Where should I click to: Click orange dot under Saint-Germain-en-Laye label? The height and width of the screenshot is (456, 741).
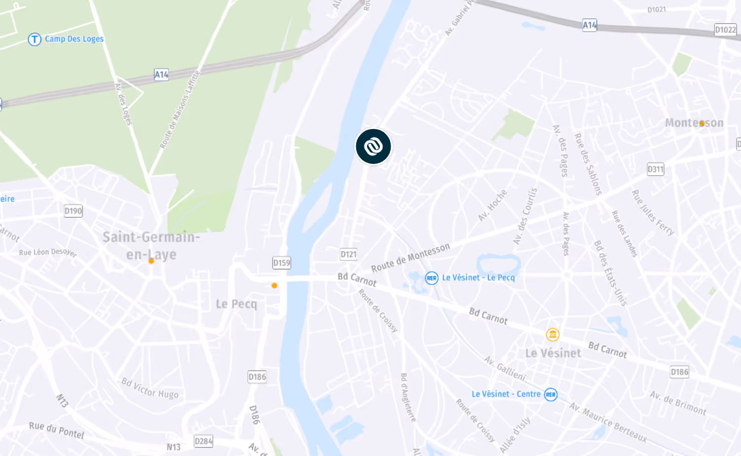[x=151, y=261]
